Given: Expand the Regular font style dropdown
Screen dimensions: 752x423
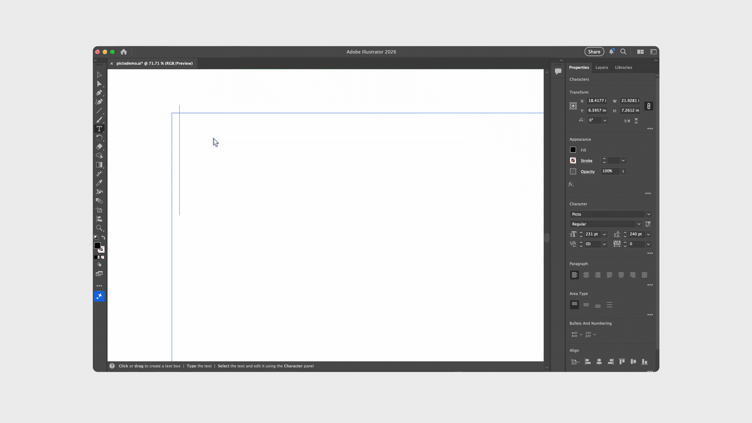Looking at the screenshot, I should coord(639,224).
